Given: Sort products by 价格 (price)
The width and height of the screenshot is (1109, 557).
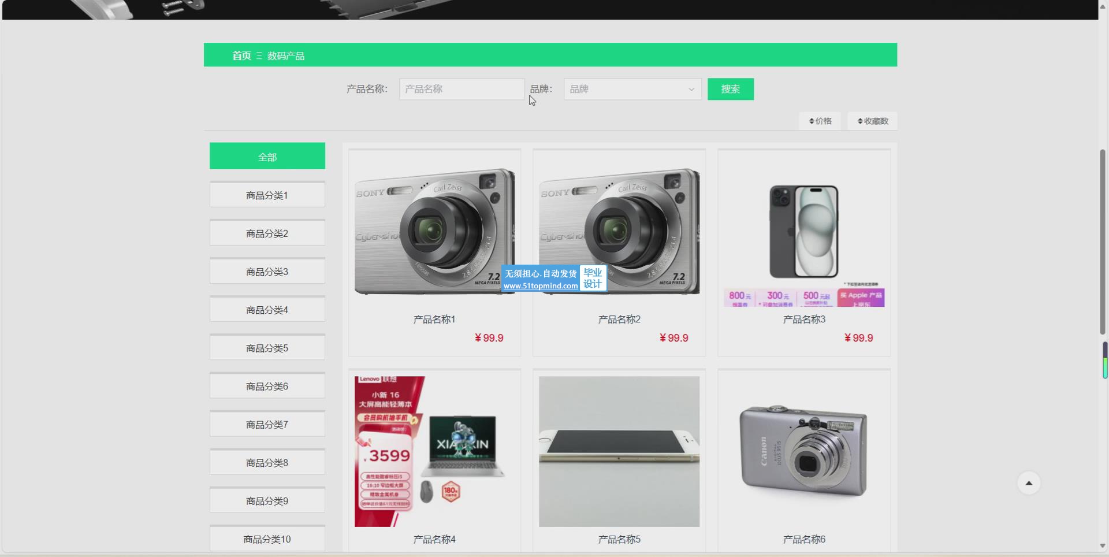Looking at the screenshot, I should 820,121.
